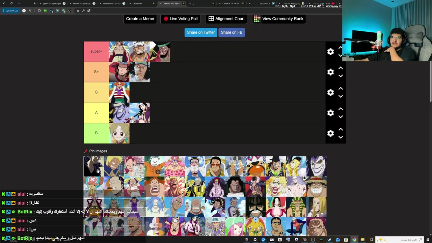Move A tier row down with arrow
Viewport: 432px width, 243px height.
(x=341, y=117)
